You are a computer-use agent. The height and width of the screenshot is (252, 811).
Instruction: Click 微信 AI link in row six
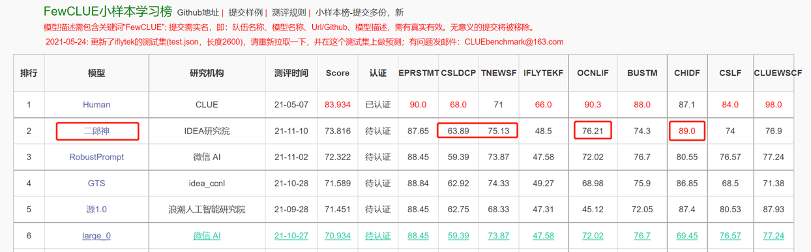click(207, 236)
